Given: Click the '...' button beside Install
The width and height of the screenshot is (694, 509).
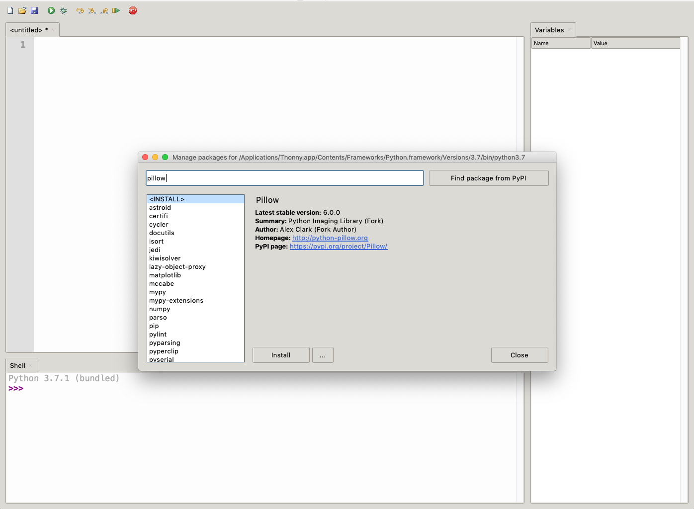Looking at the screenshot, I should click(x=323, y=355).
